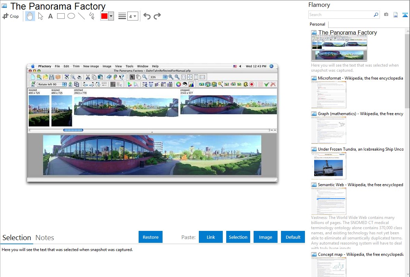Viewport: 410px width, 277px height.
Task: Click the Restore button
Action: point(151,237)
